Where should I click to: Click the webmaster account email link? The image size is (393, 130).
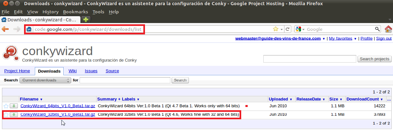pos(278,38)
